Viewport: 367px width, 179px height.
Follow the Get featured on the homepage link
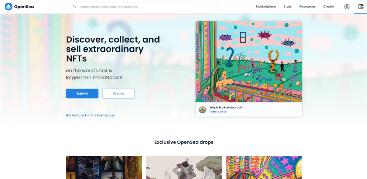click(x=90, y=115)
